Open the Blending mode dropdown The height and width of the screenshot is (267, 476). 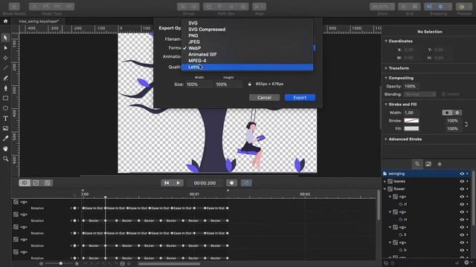(419, 94)
